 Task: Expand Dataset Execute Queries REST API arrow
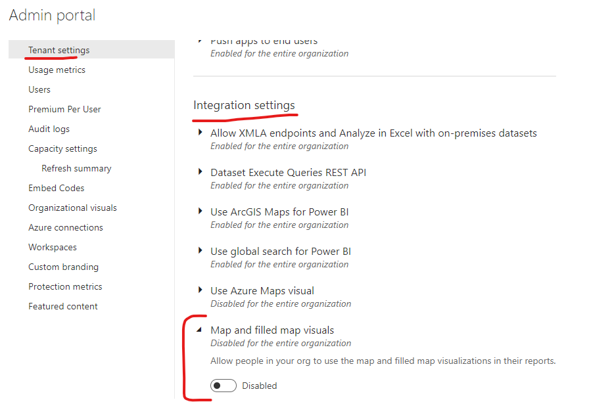coord(200,172)
